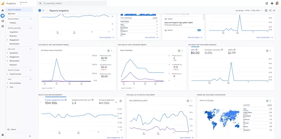Viewport: 281px width, 139px height.
Task: Click the View monetisation link
Action: click(264, 37)
